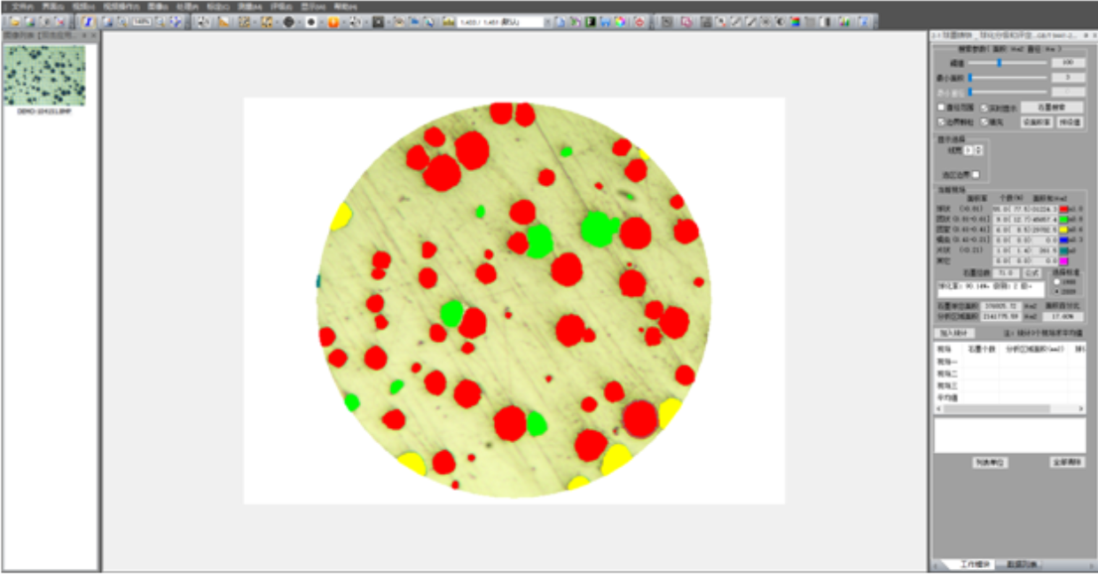Click the first toolbar icon right of calibration dropdown
Viewport: 1098px width, 576px height.
click(561, 21)
